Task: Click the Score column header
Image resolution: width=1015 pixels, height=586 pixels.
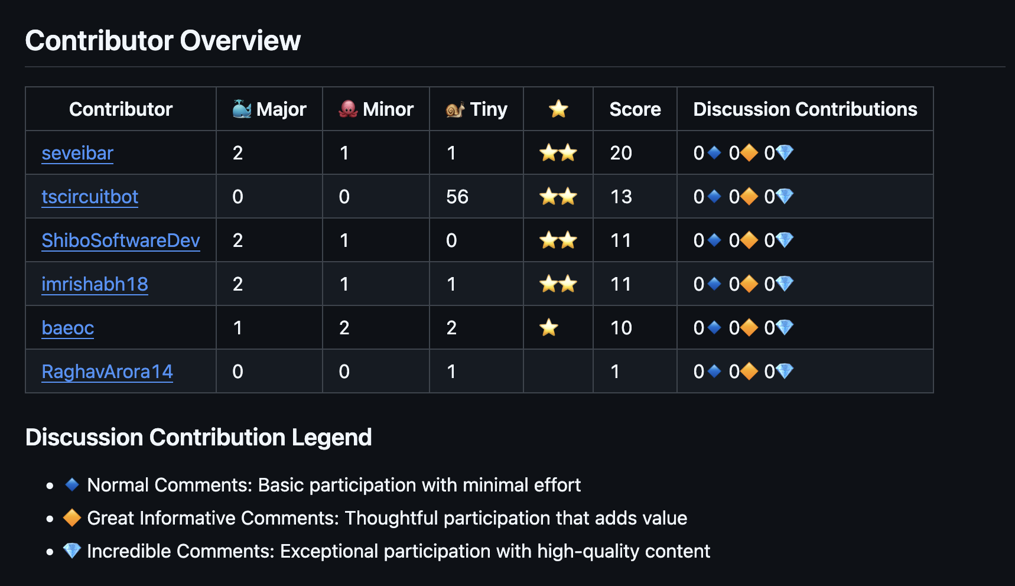Action: coord(635,109)
